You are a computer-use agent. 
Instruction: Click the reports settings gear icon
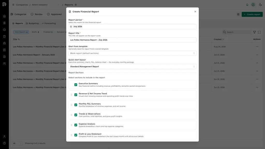(76, 5)
